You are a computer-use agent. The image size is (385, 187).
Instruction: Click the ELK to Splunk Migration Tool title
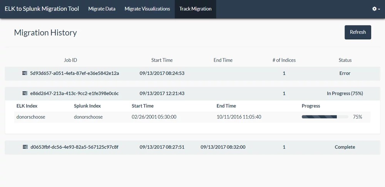[42, 9]
